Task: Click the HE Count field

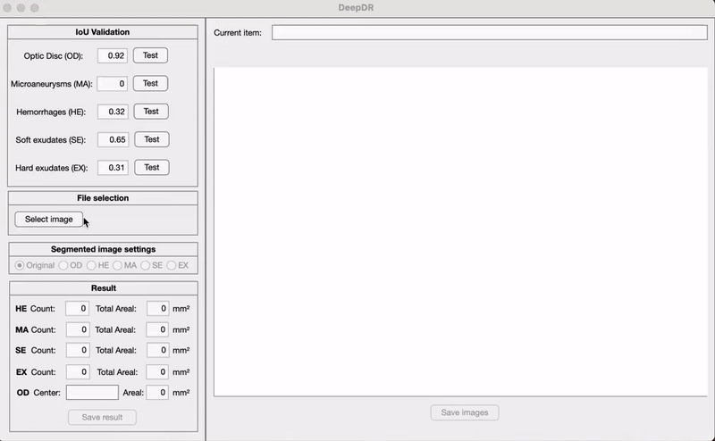Action: pyautogui.click(x=77, y=308)
